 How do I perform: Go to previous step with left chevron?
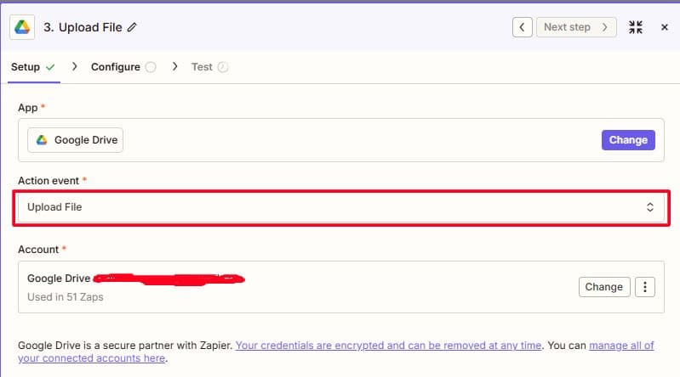523,27
